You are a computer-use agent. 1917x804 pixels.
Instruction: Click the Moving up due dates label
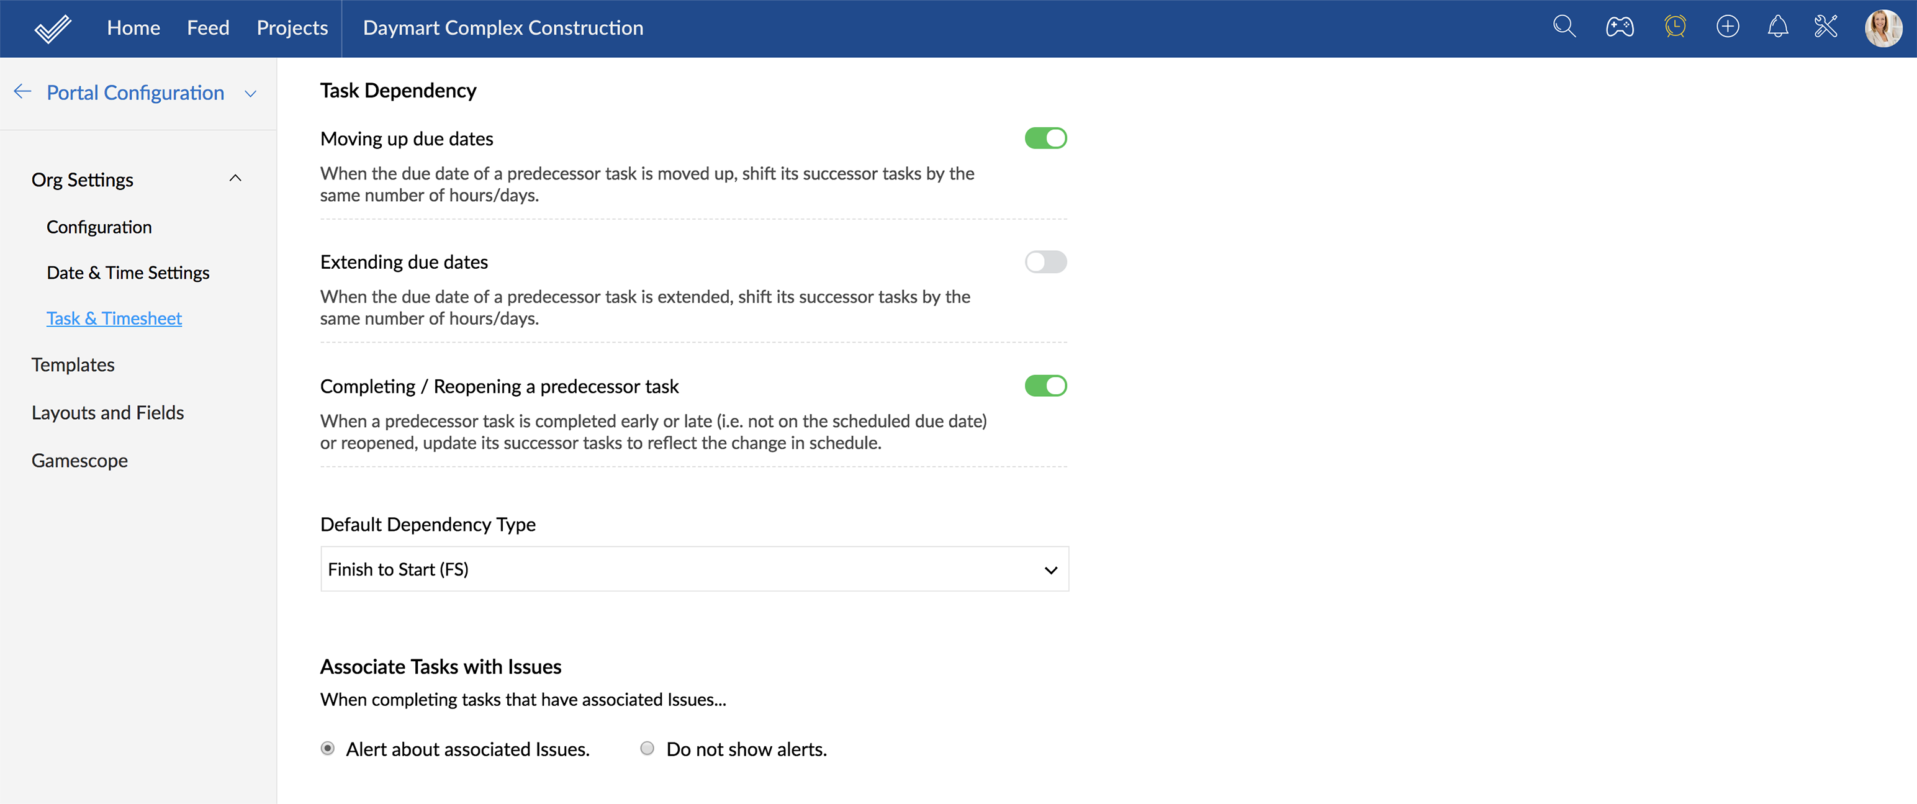(407, 139)
